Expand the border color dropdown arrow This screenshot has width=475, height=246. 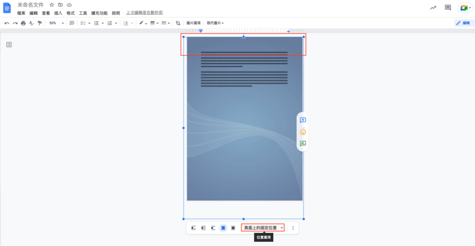pyautogui.click(x=146, y=23)
